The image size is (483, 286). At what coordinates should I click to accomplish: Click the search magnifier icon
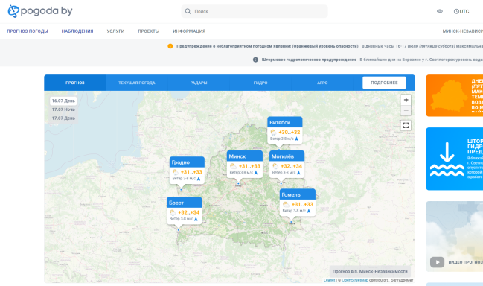click(x=188, y=11)
